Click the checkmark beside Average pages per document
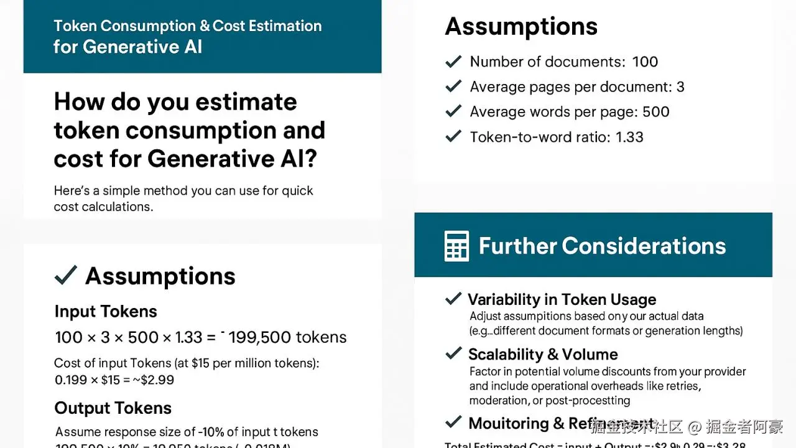This screenshot has height=448, width=796. click(454, 86)
